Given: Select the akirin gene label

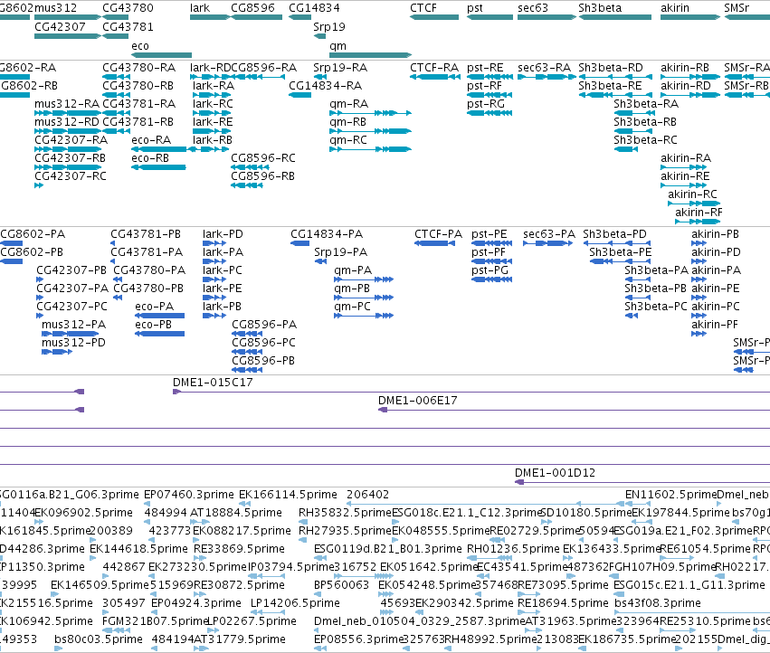Looking at the screenshot, I should point(675,8).
